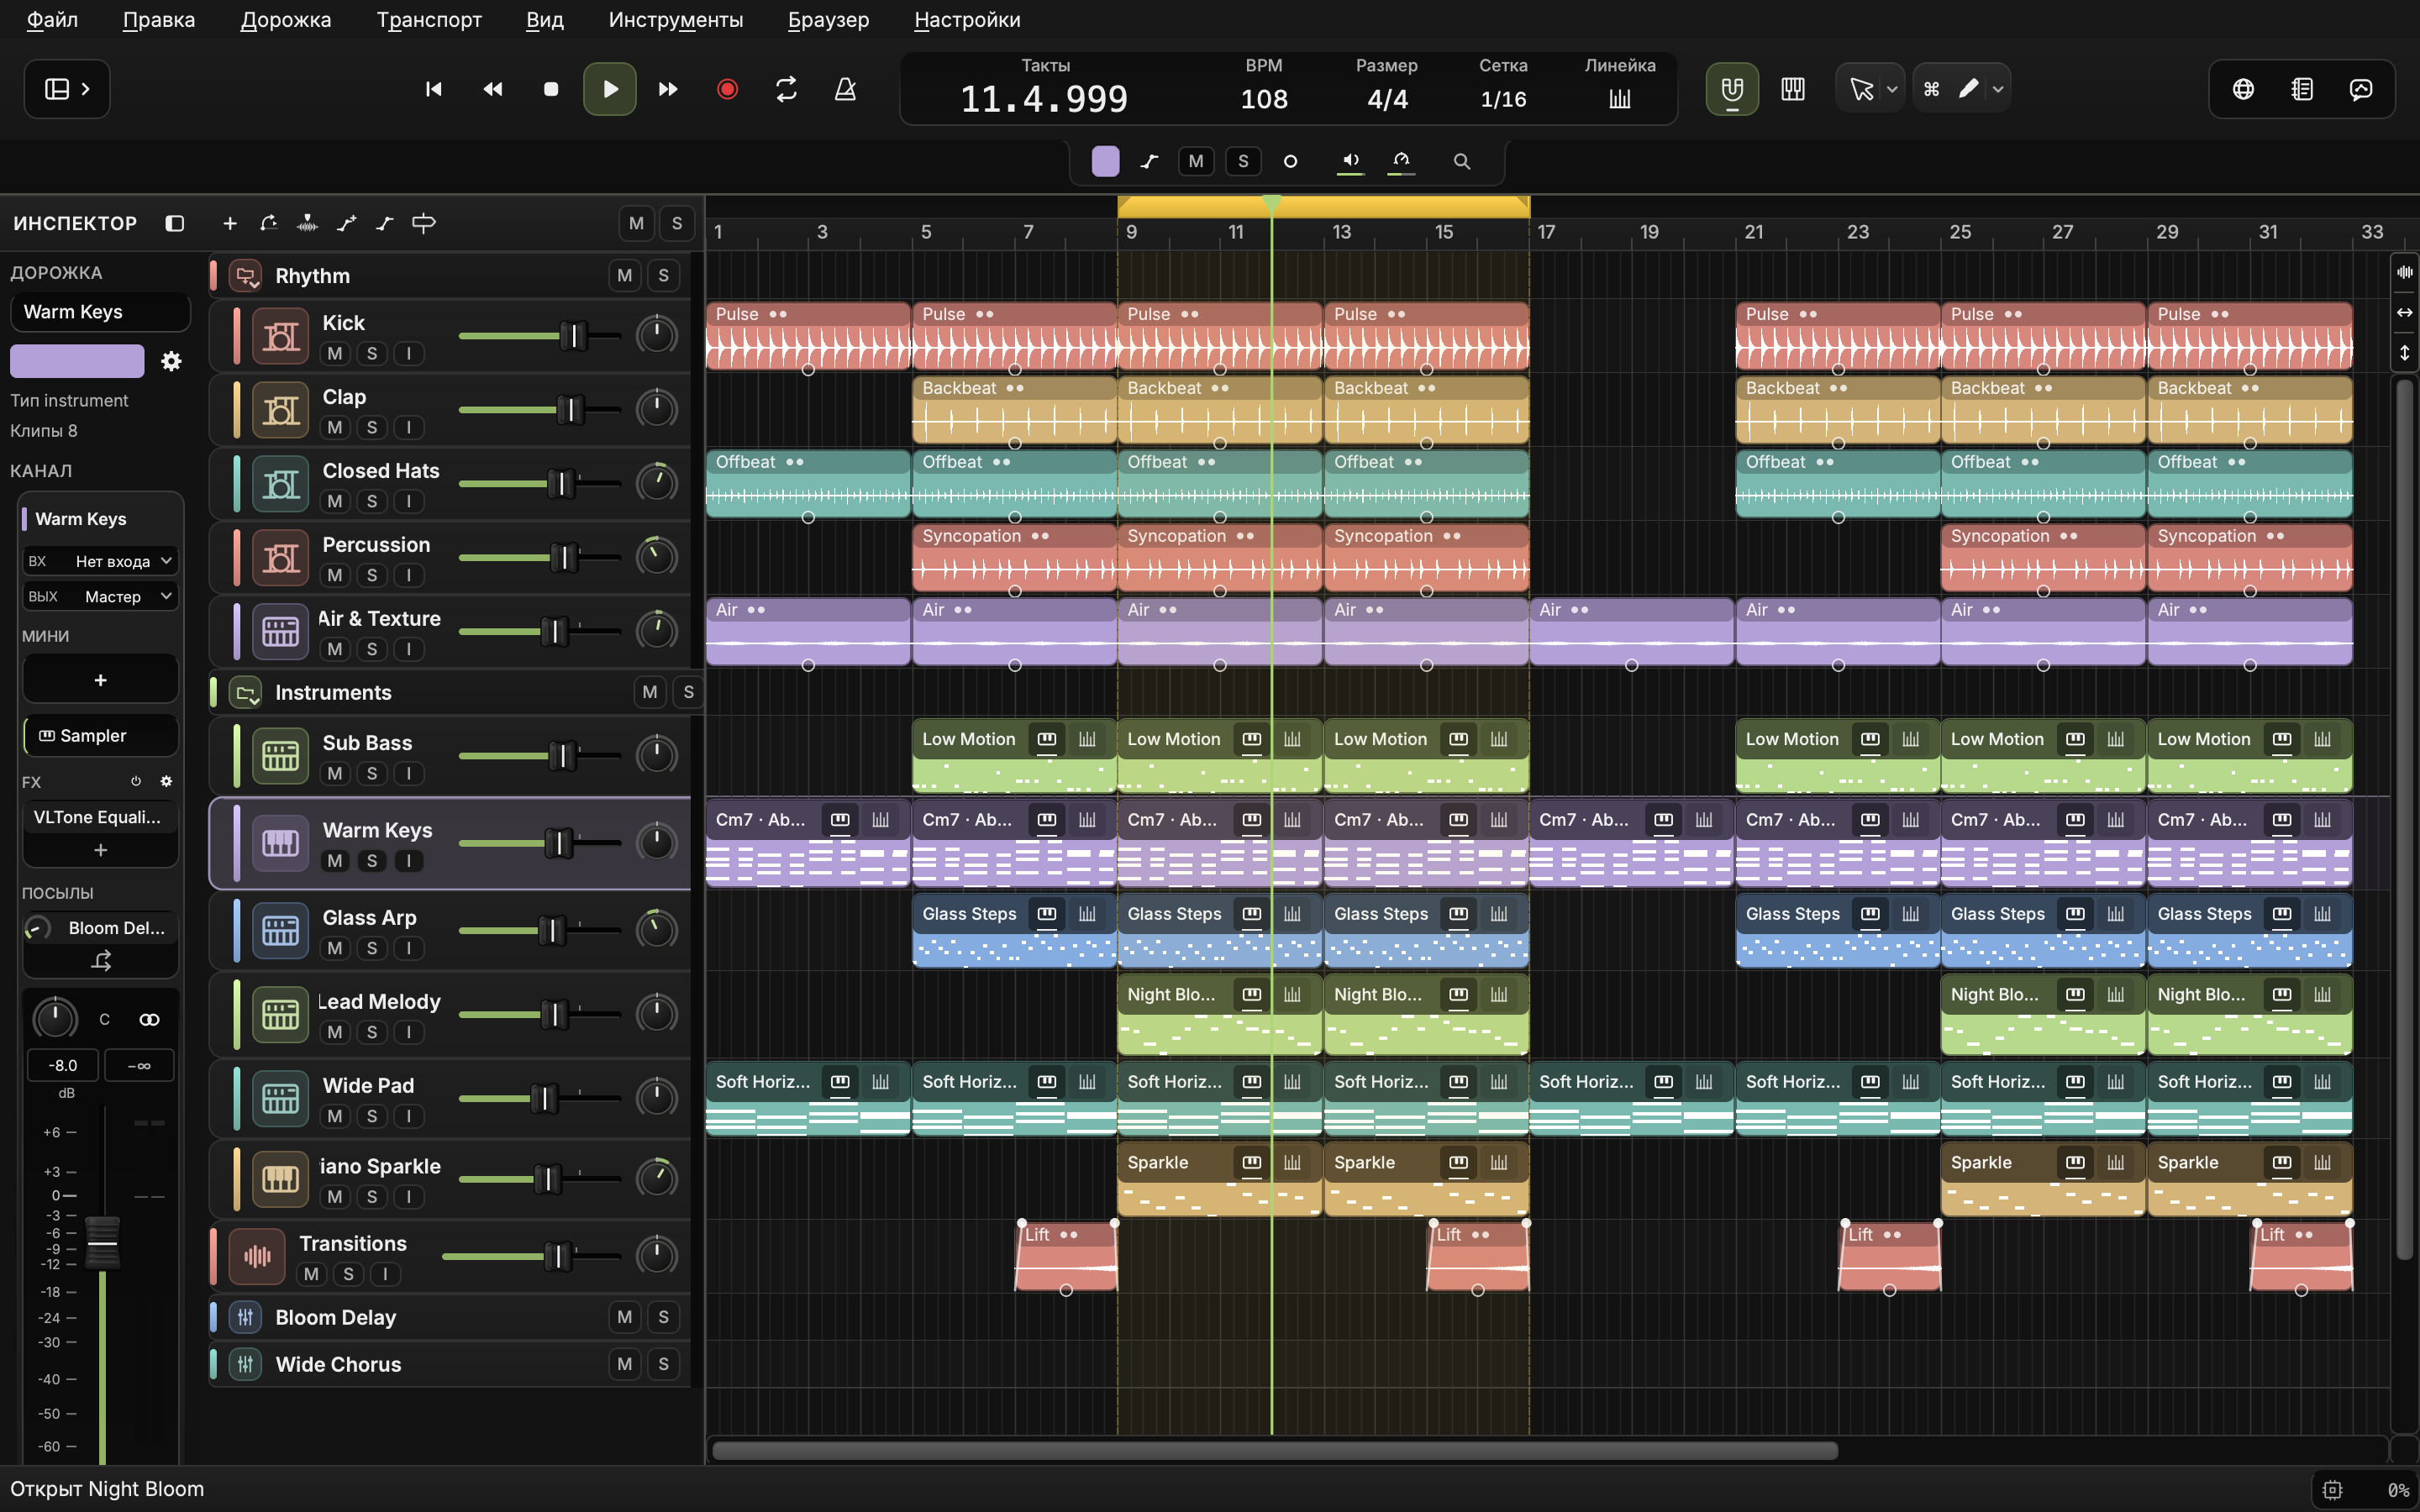Open the piano keyboard grid icon

click(1792, 89)
